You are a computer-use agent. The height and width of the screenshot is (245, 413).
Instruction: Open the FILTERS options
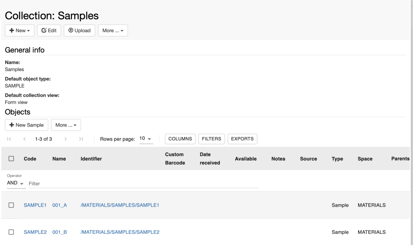(x=211, y=139)
